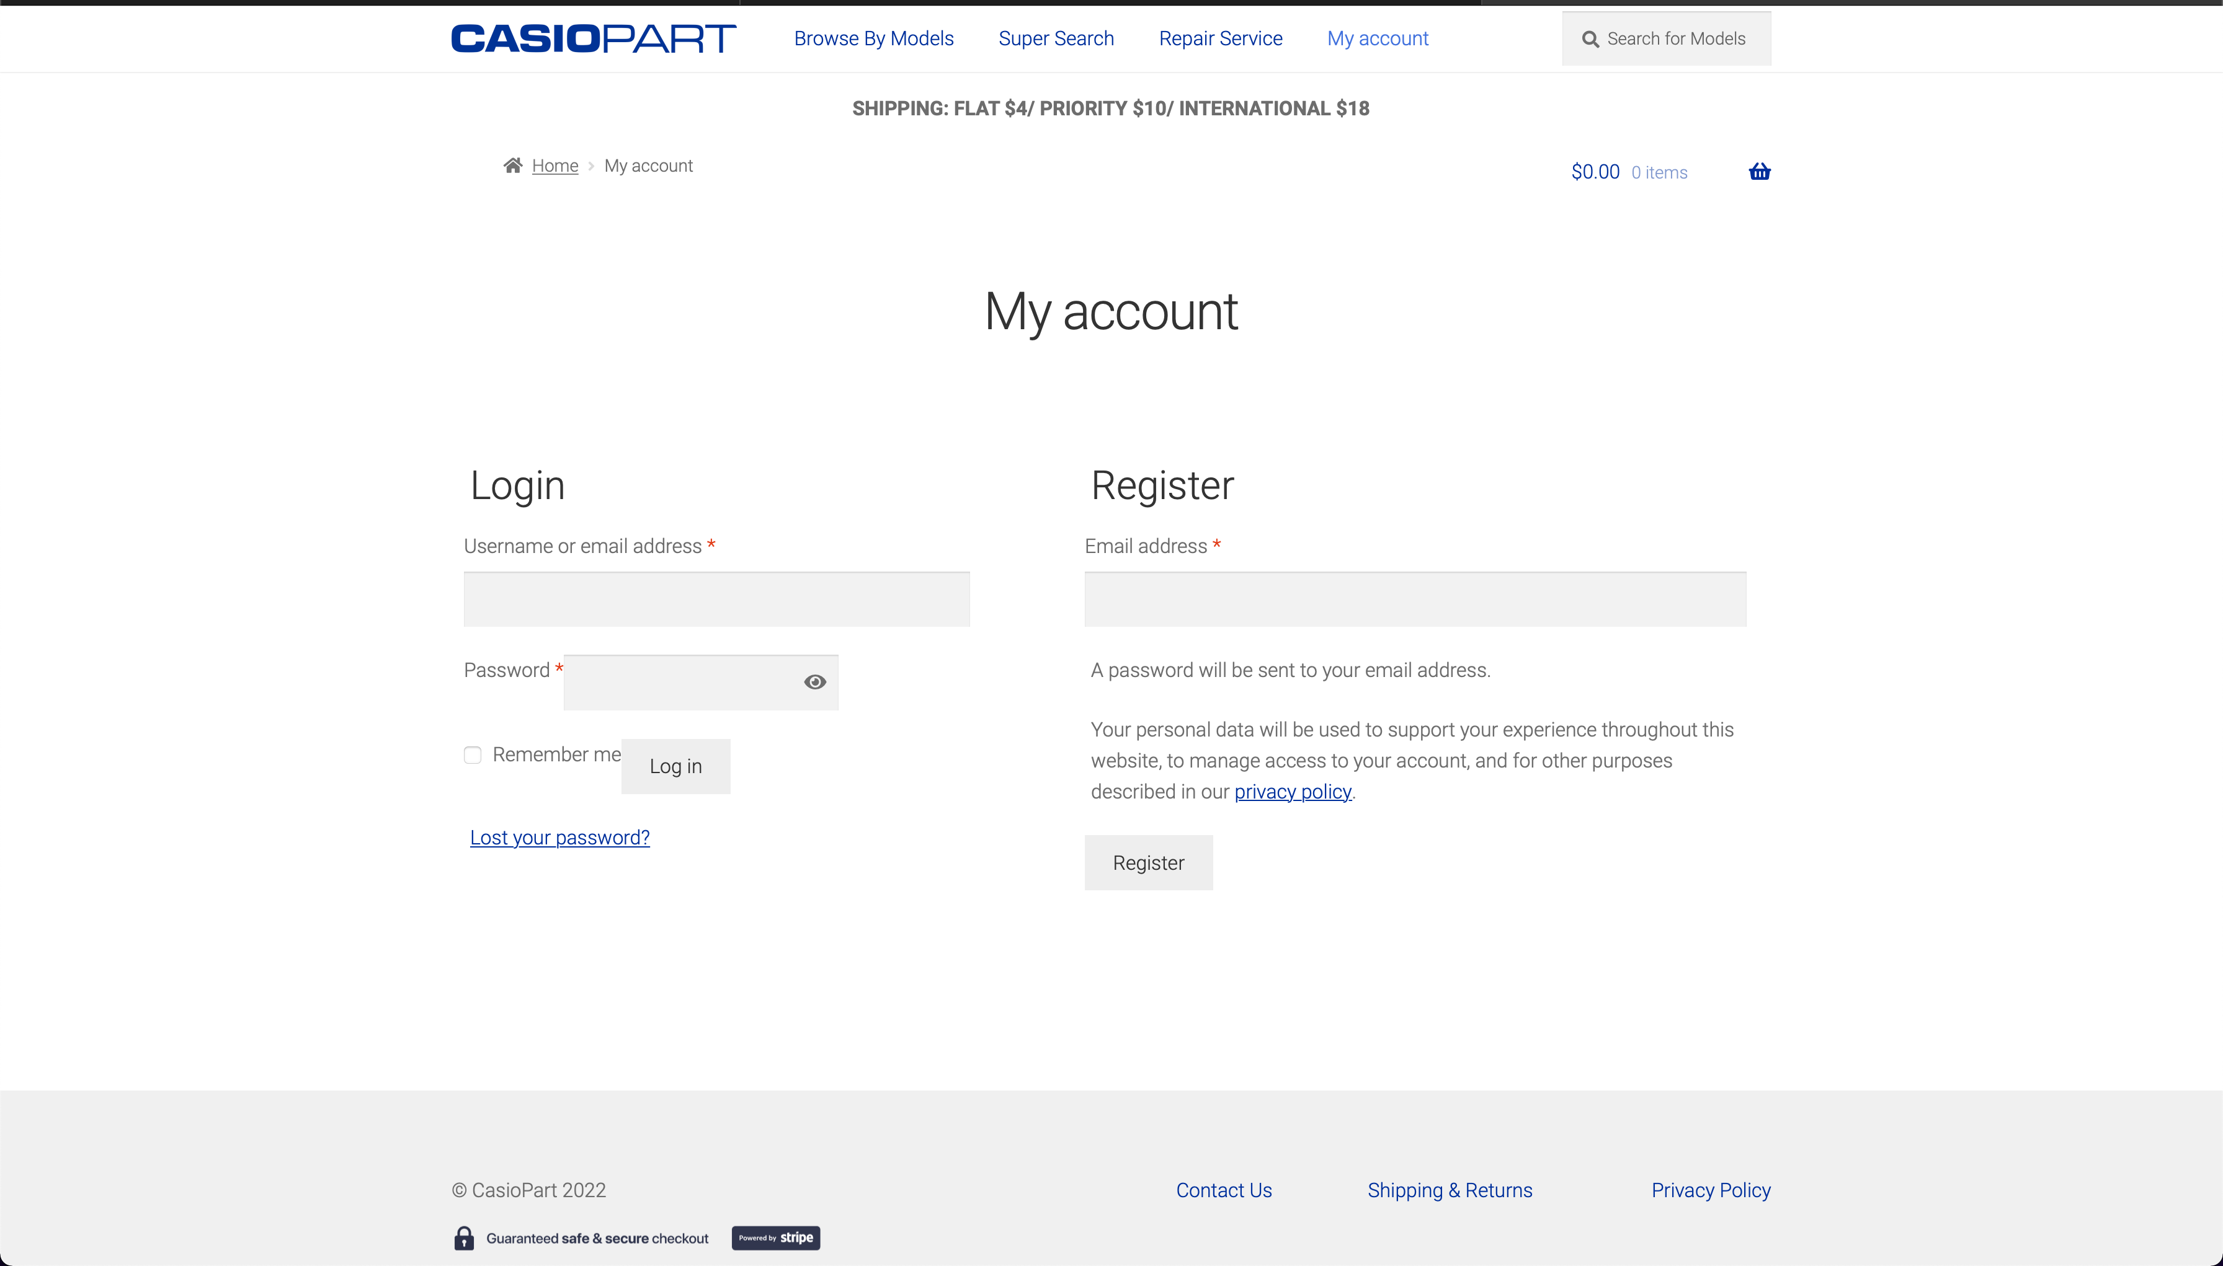This screenshot has height=1266, width=2223.
Task: Click the Log in button
Action: click(676, 766)
